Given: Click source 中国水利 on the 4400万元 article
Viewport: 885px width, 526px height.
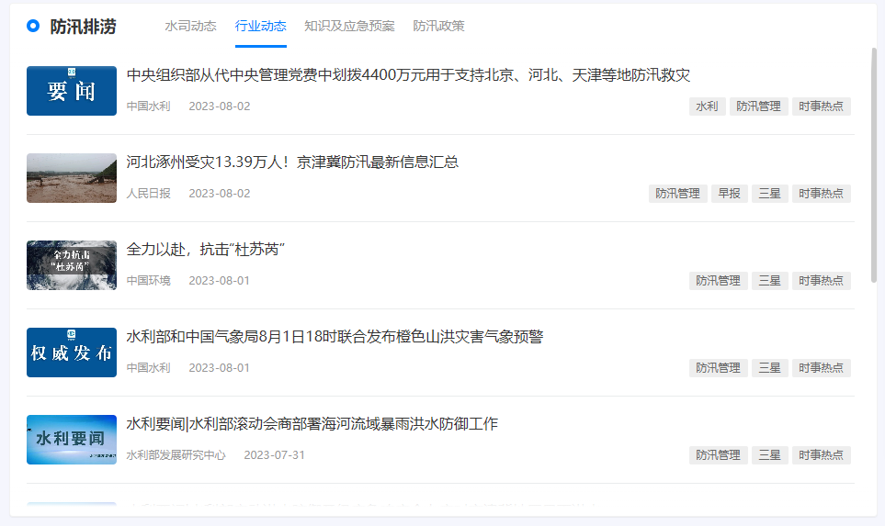Looking at the screenshot, I should tap(149, 106).
